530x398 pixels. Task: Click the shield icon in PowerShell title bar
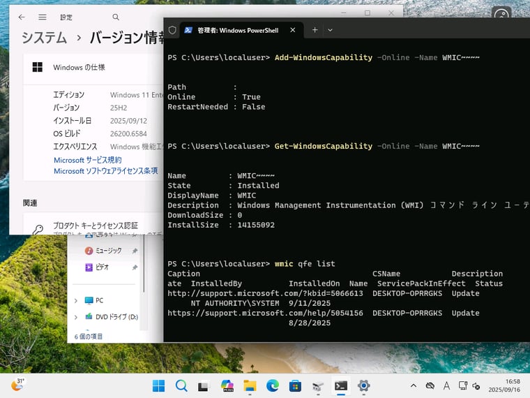[x=172, y=30]
